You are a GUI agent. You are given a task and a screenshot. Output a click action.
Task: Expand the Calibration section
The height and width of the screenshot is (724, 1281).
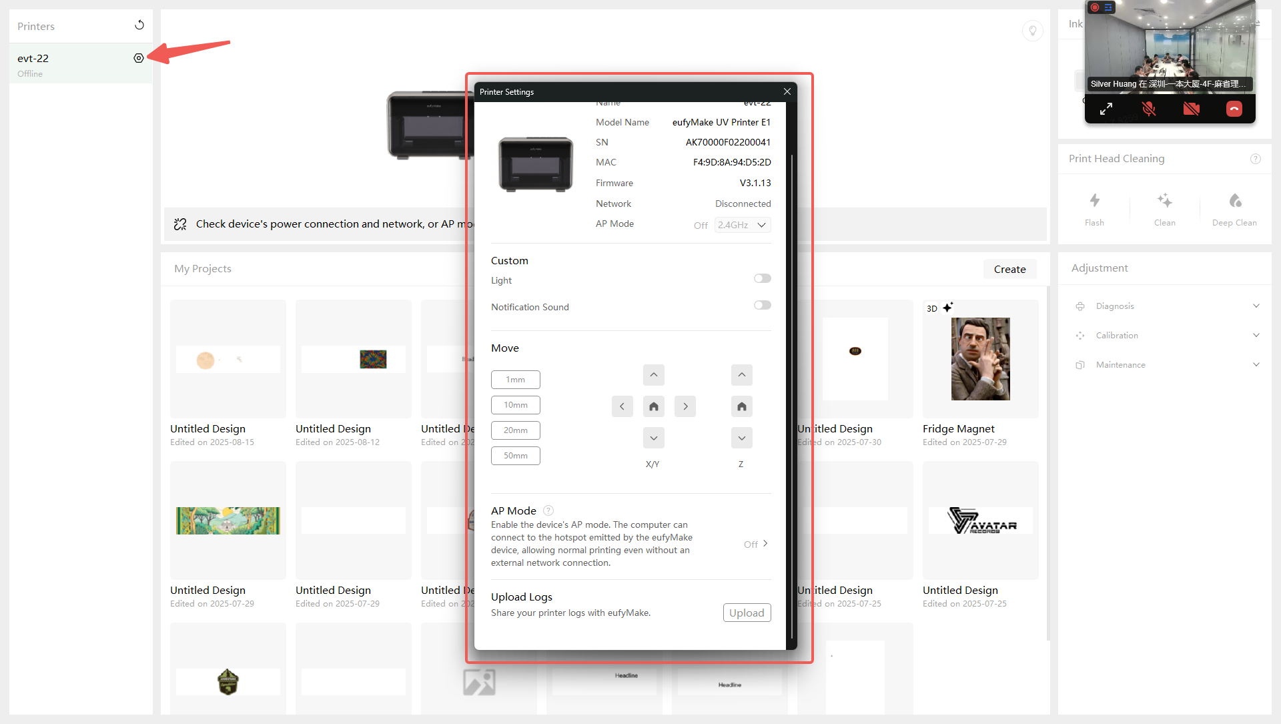click(x=1256, y=336)
